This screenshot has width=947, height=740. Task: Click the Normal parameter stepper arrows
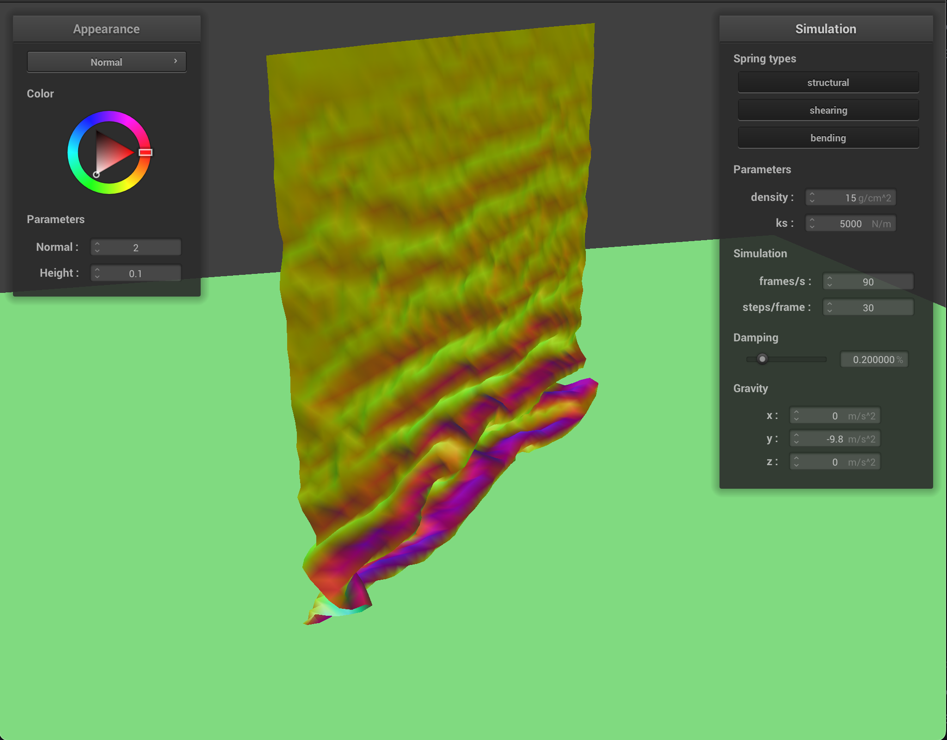97,247
